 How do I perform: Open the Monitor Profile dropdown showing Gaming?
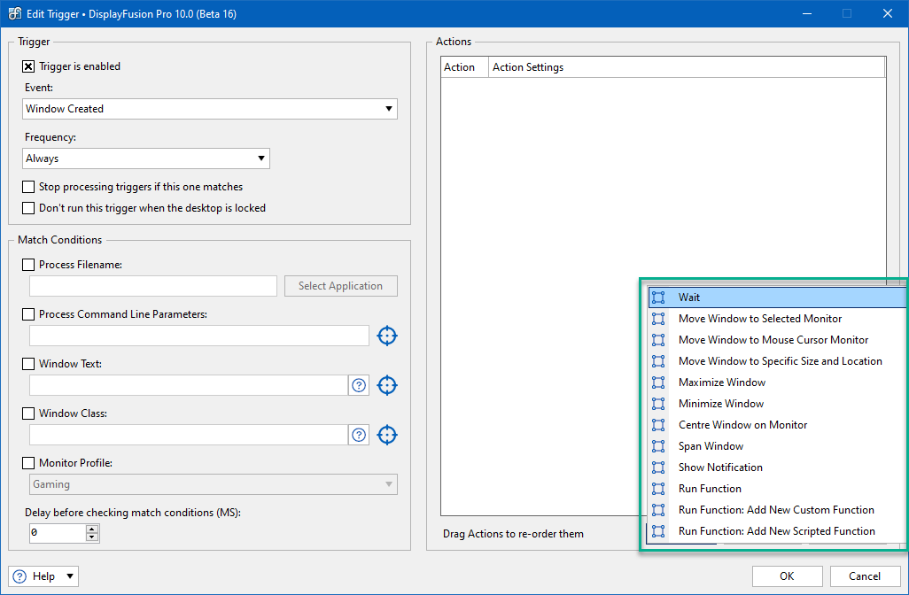coord(214,484)
